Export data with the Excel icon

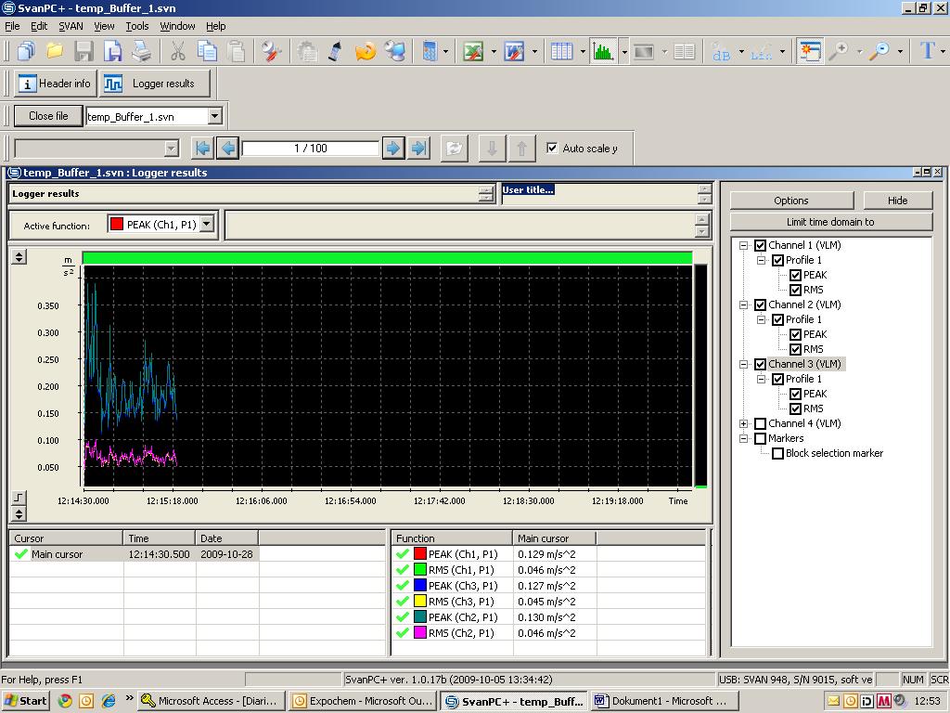472,52
